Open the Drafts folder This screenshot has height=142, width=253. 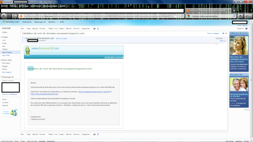(x=4, y=43)
